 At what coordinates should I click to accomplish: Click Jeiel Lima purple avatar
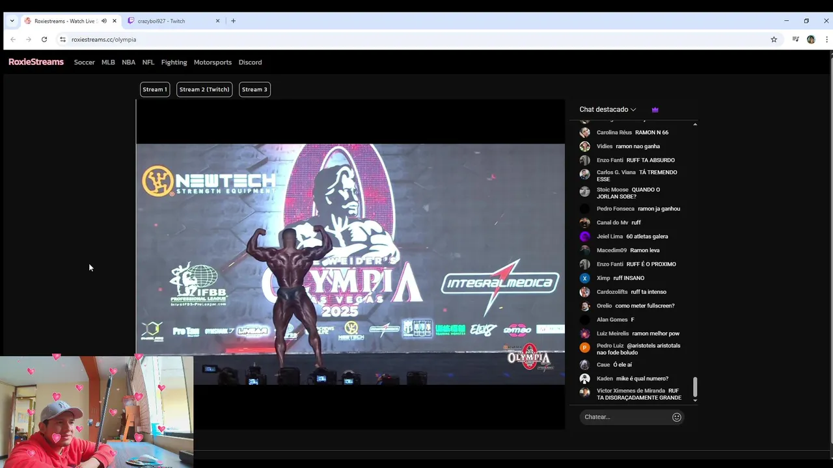pyautogui.click(x=584, y=237)
